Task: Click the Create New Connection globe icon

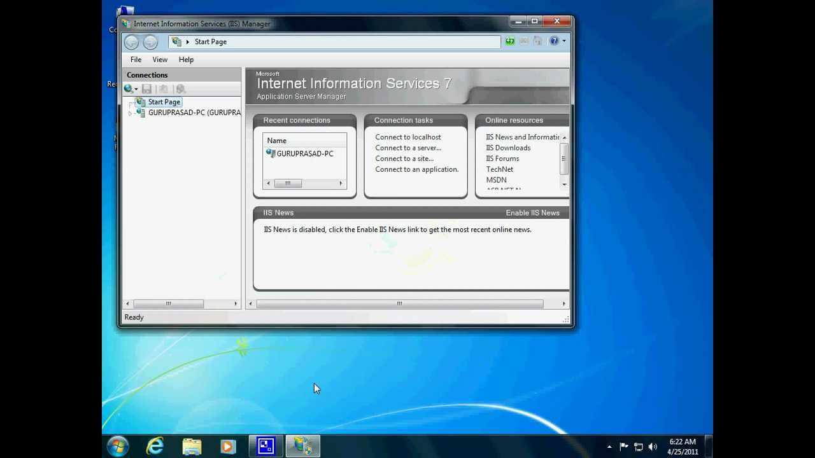Action: [128, 89]
